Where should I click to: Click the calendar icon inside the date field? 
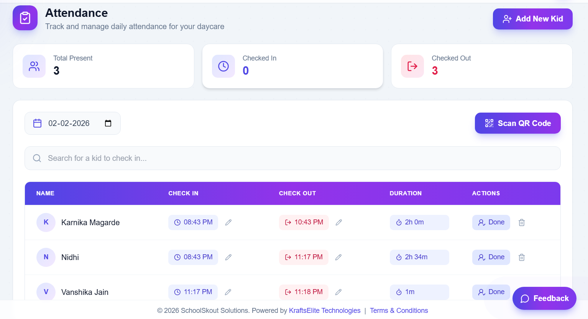click(x=37, y=123)
